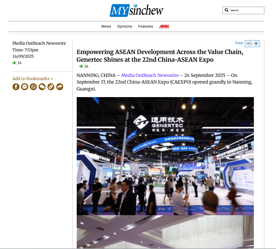Focus the search input field
276x249 pixels.
tap(246, 10)
